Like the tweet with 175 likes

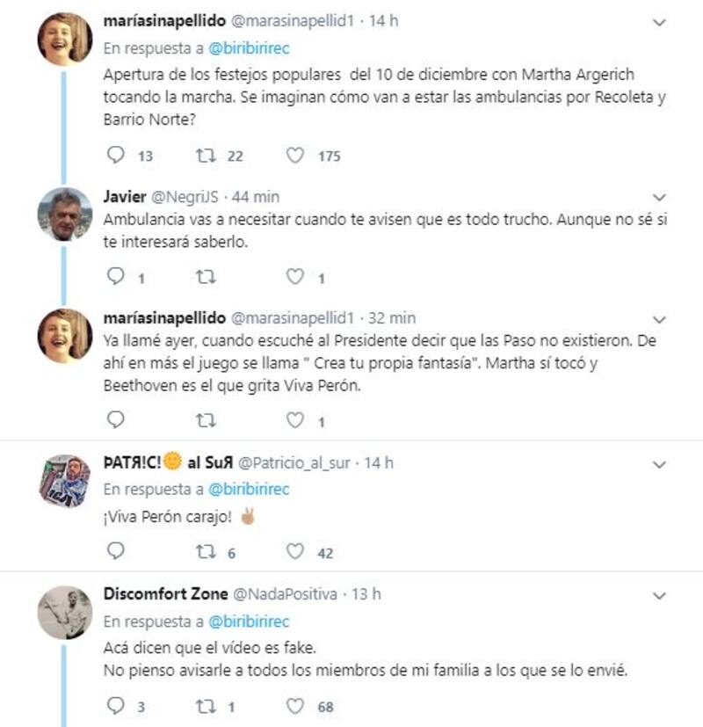pyautogui.click(x=296, y=156)
